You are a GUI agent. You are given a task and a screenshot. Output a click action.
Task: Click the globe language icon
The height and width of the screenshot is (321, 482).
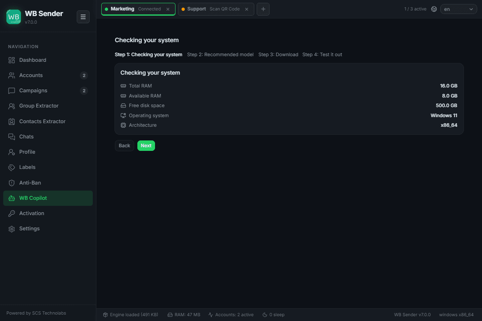434,9
